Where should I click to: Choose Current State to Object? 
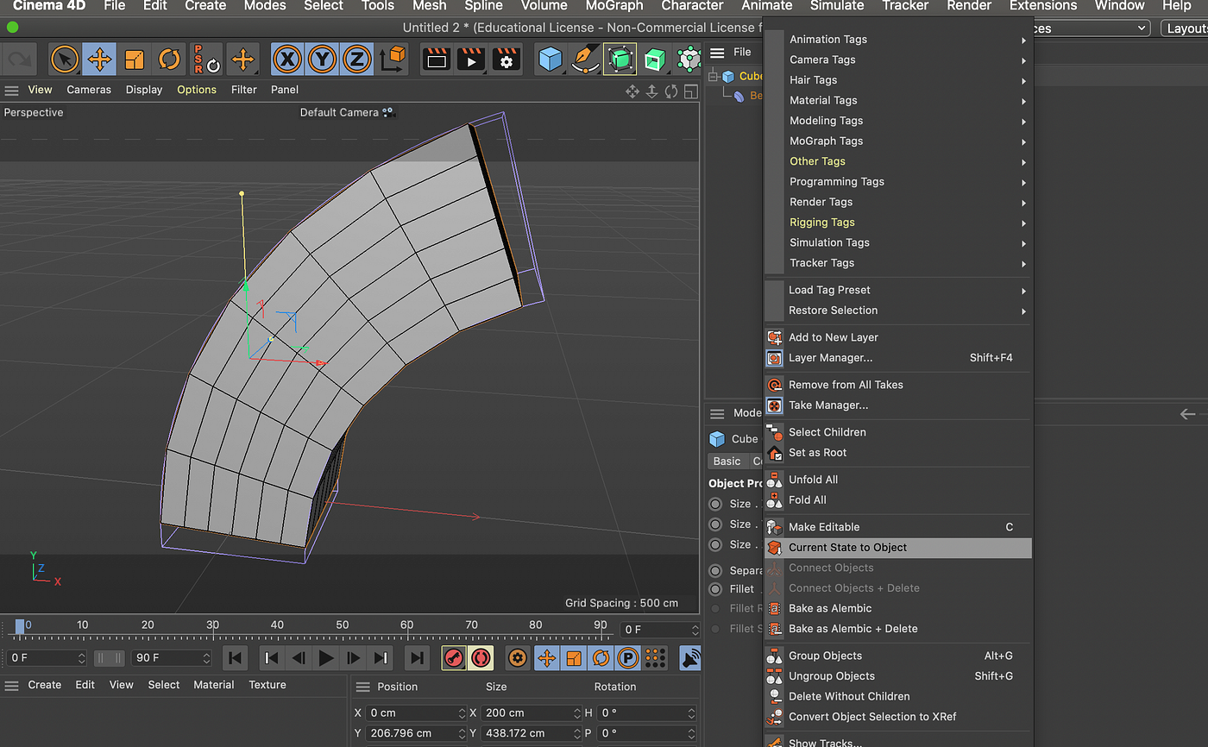898,548
